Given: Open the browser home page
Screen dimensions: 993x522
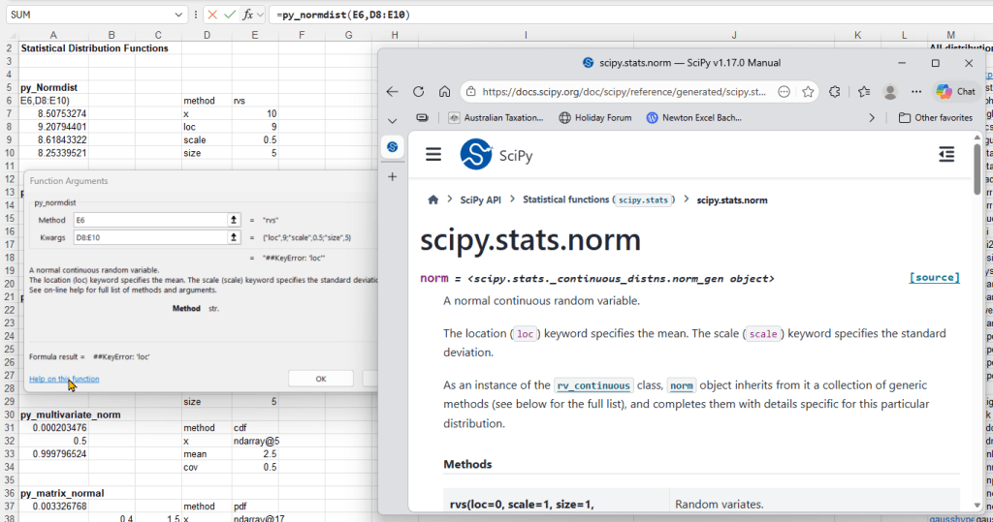Looking at the screenshot, I should [x=444, y=92].
